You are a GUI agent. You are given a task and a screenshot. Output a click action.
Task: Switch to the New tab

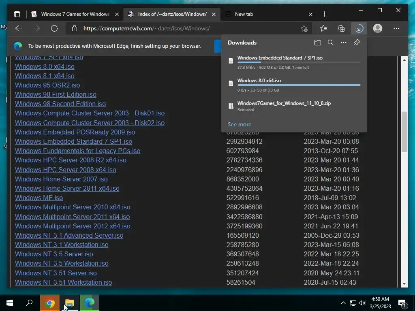(269, 14)
